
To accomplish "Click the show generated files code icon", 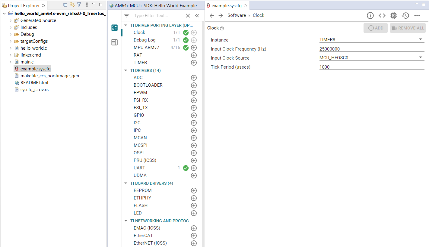I will coord(382,16).
